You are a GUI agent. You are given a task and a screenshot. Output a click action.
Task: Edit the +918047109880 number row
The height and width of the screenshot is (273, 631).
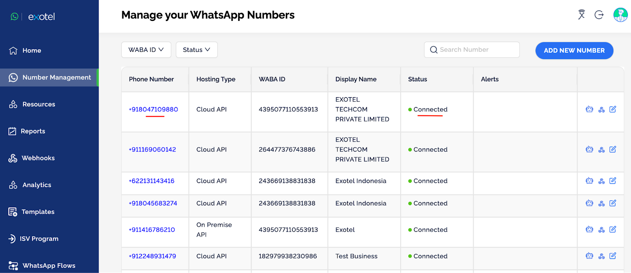tap(613, 109)
